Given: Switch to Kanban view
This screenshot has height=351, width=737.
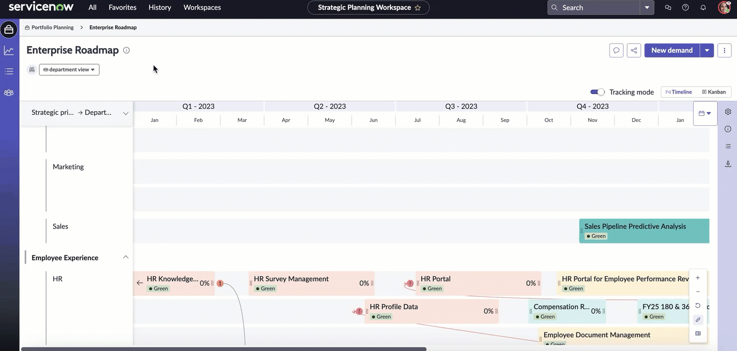Looking at the screenshot, I should point(713,92).
